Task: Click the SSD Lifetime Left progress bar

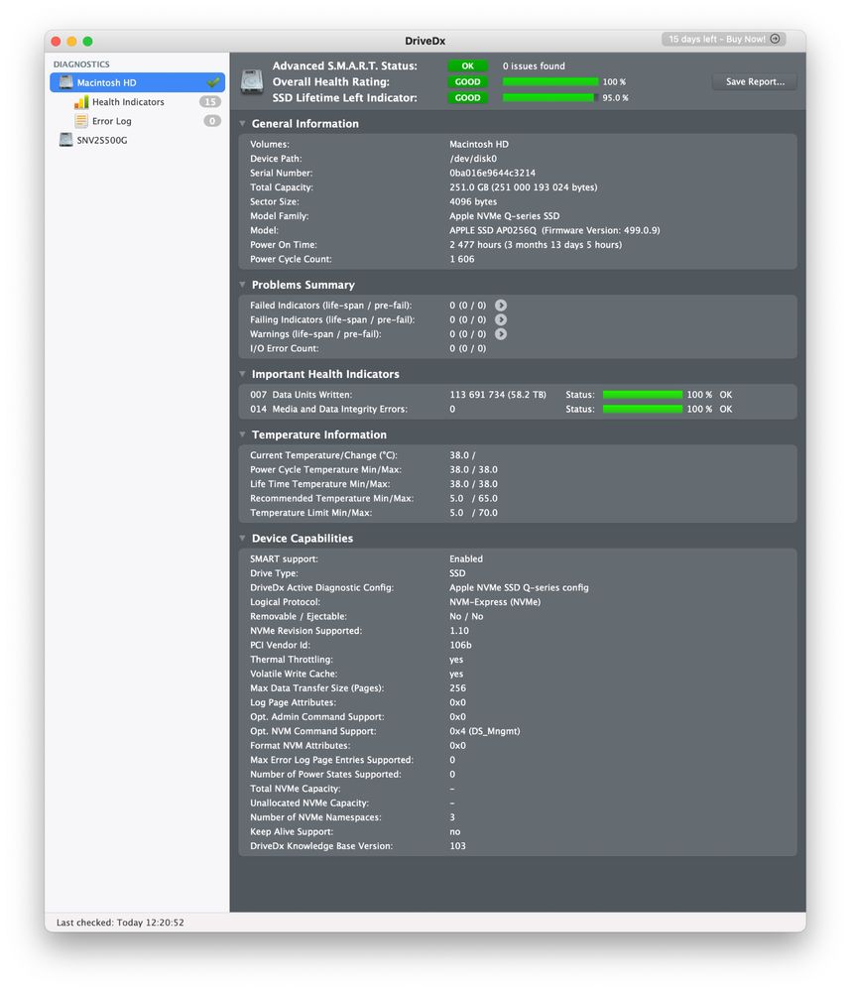Action: (550, 97)
